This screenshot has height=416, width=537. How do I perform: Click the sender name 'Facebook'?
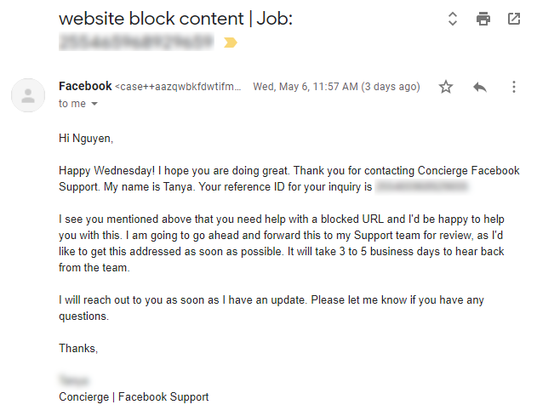(85, 86)
